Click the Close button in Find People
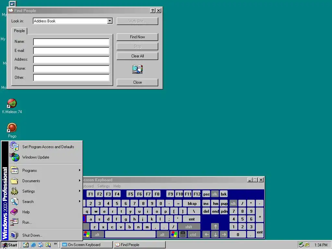 coord(137,82)
